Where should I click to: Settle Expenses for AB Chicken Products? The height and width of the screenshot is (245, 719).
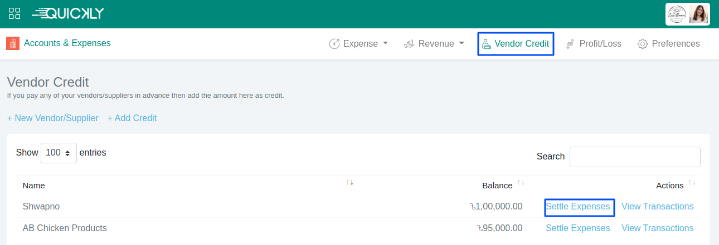(577, 228)
